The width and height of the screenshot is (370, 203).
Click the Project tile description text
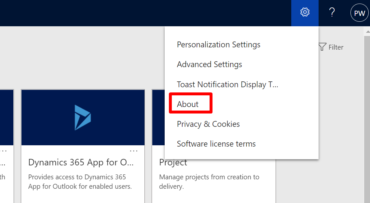tap(209, 182)
